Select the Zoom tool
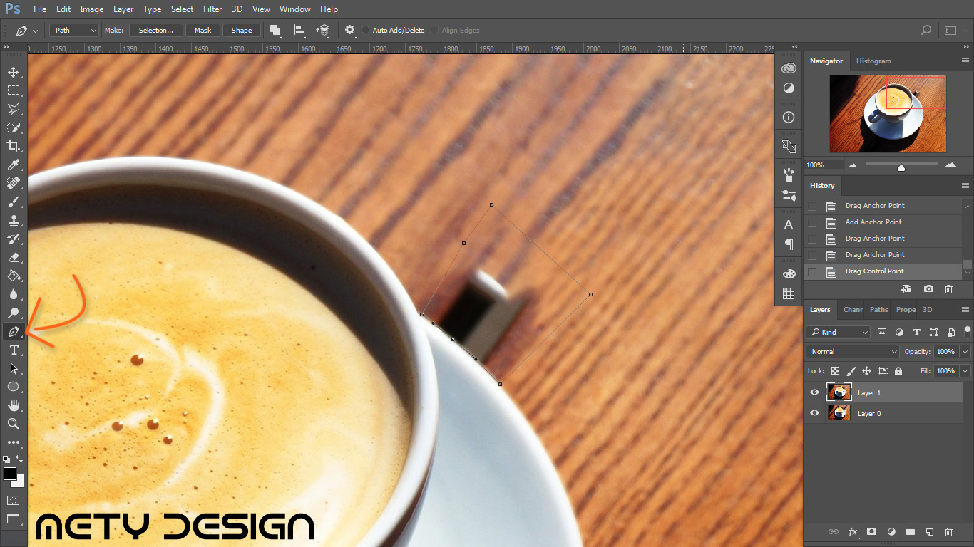This screenshot has width=974, height=547. pos(14,424)
